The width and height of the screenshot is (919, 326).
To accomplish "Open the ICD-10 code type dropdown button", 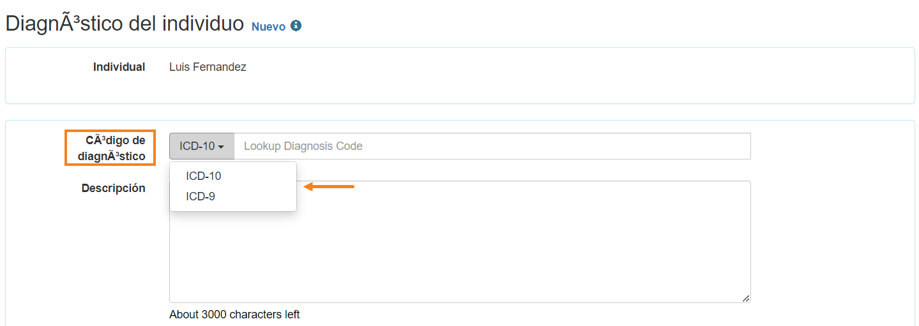I will point(202,146).
